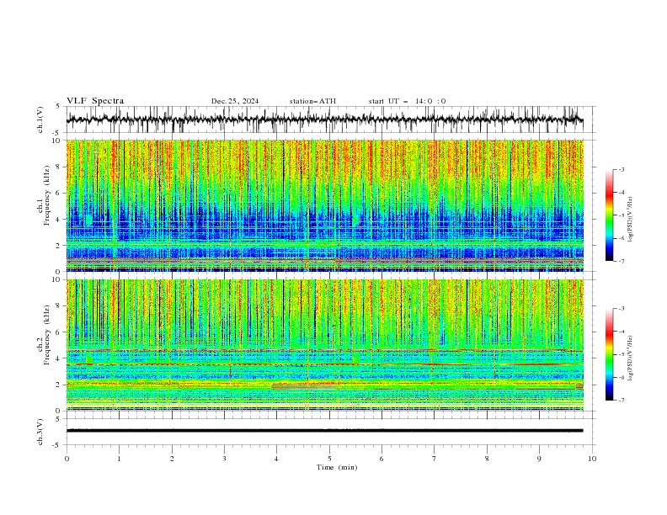
Task: Click the "-4" tick on ch.2 colorbar
Action: (621, 332)
